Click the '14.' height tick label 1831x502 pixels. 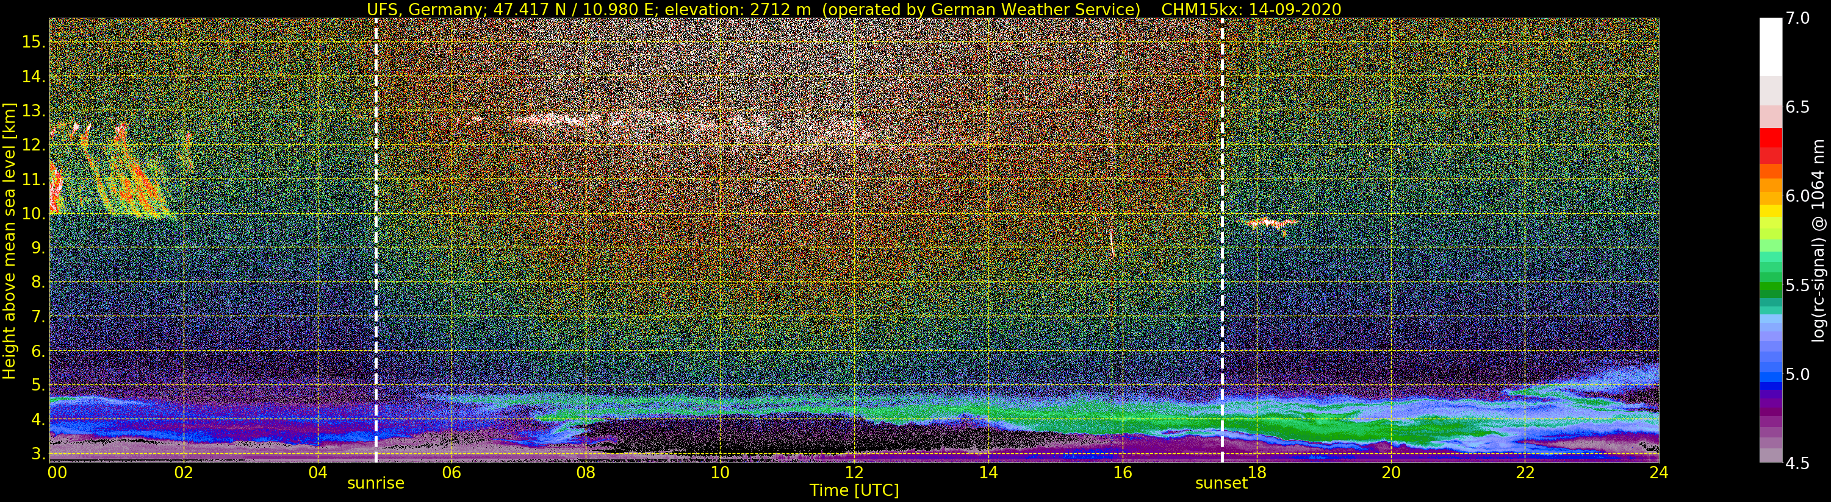point(34,76)
